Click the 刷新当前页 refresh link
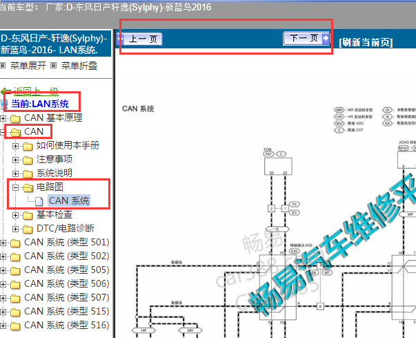The height and width of the screenshot is (338, 416). coord(366,42)
